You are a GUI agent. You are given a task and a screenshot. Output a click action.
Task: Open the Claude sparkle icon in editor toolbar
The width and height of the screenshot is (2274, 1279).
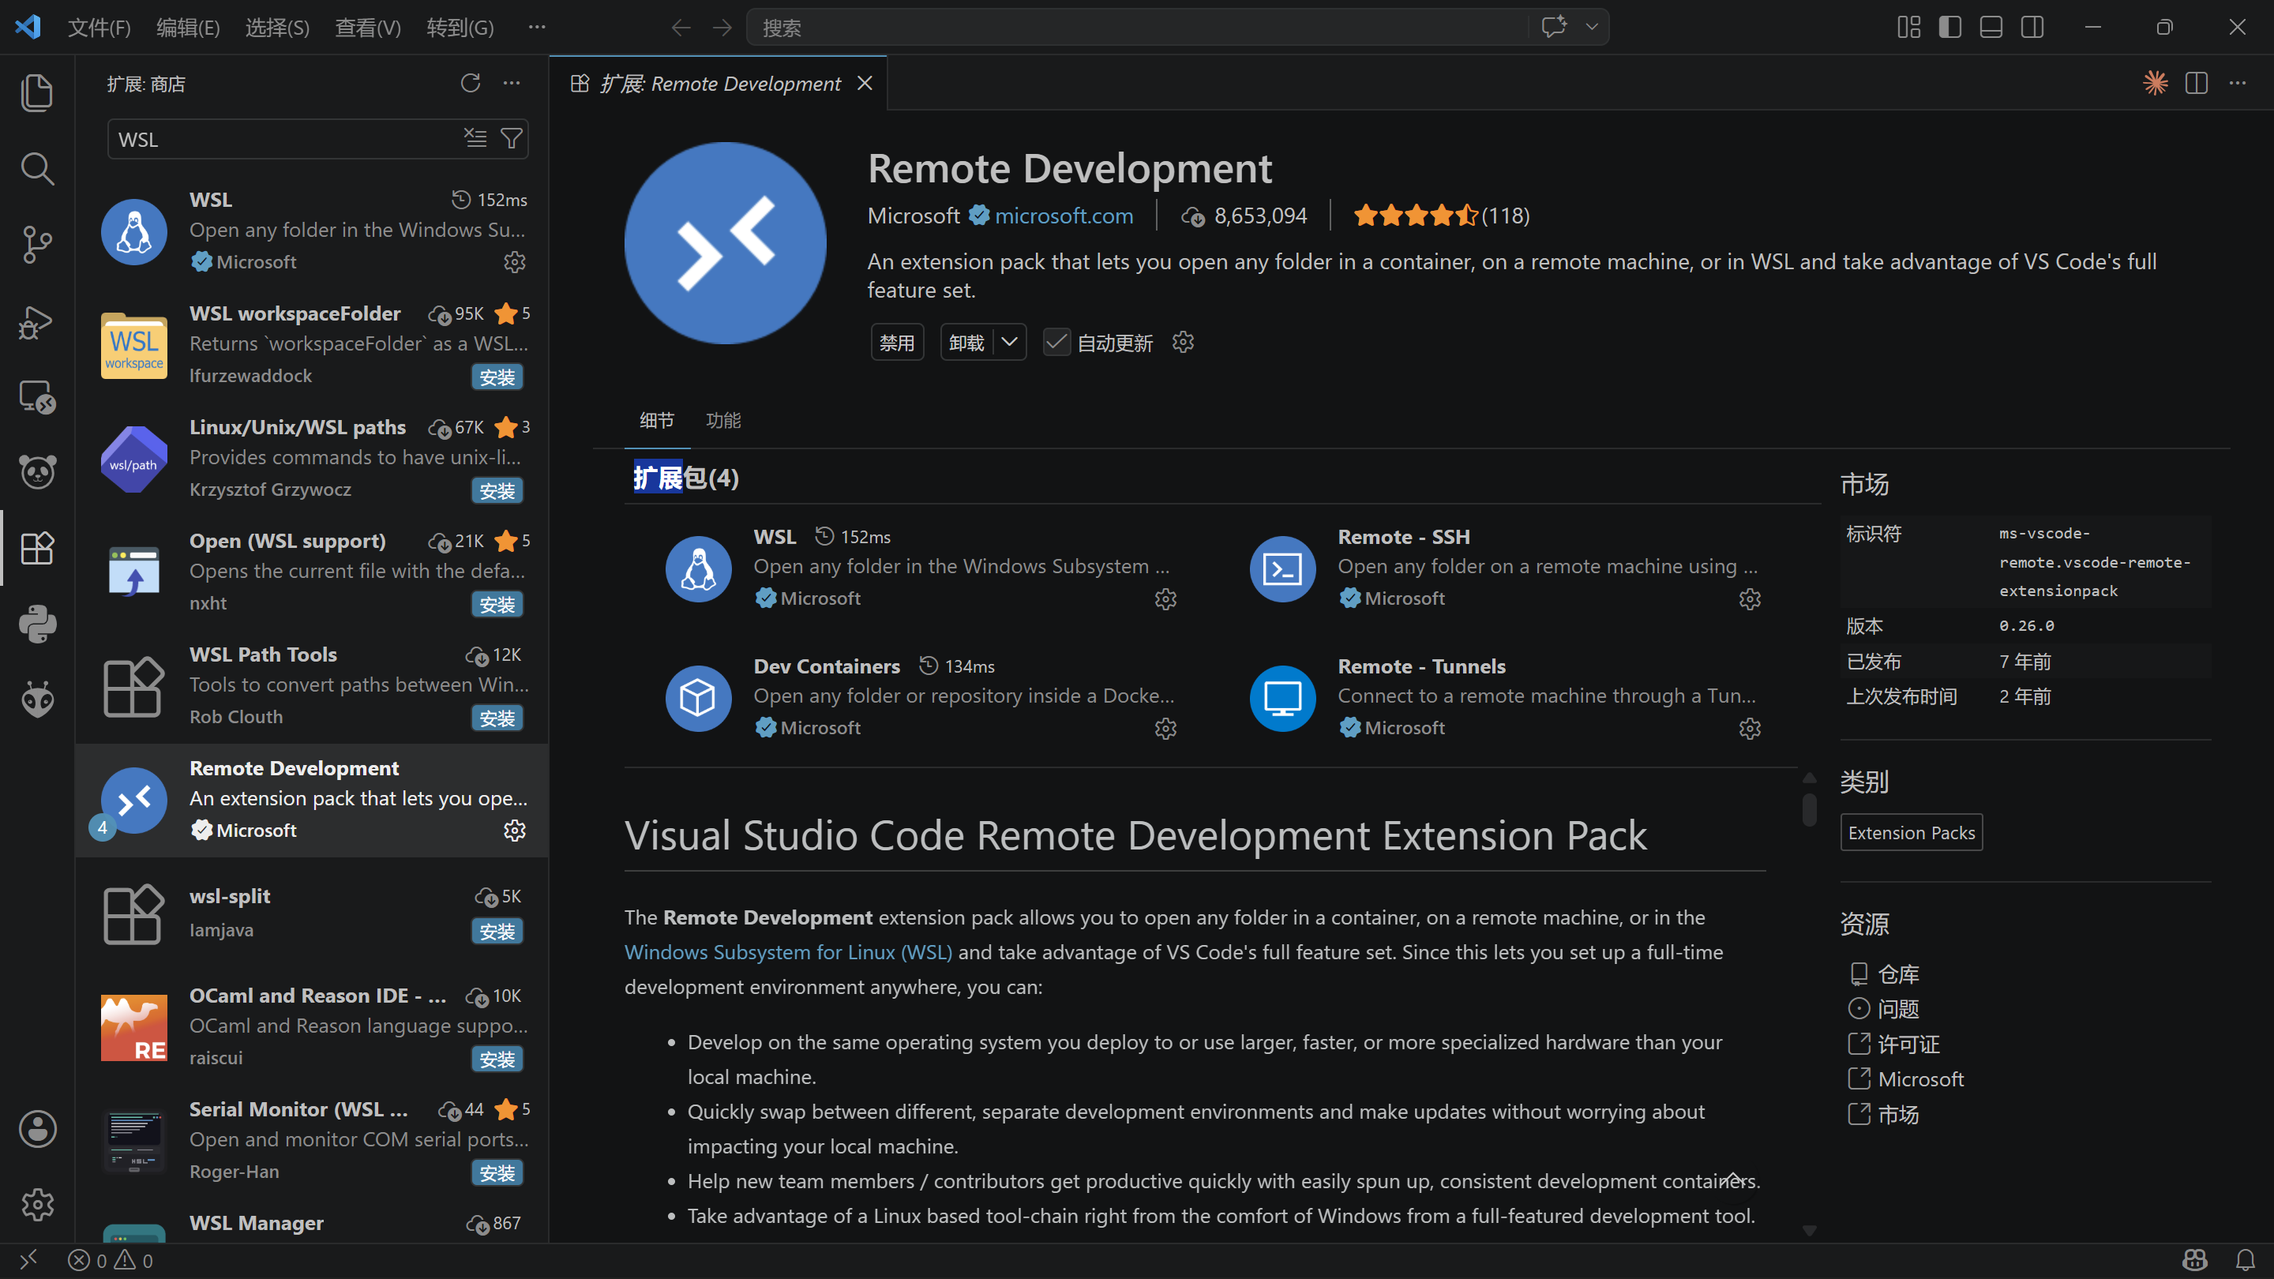click(x=2156, y=83)
